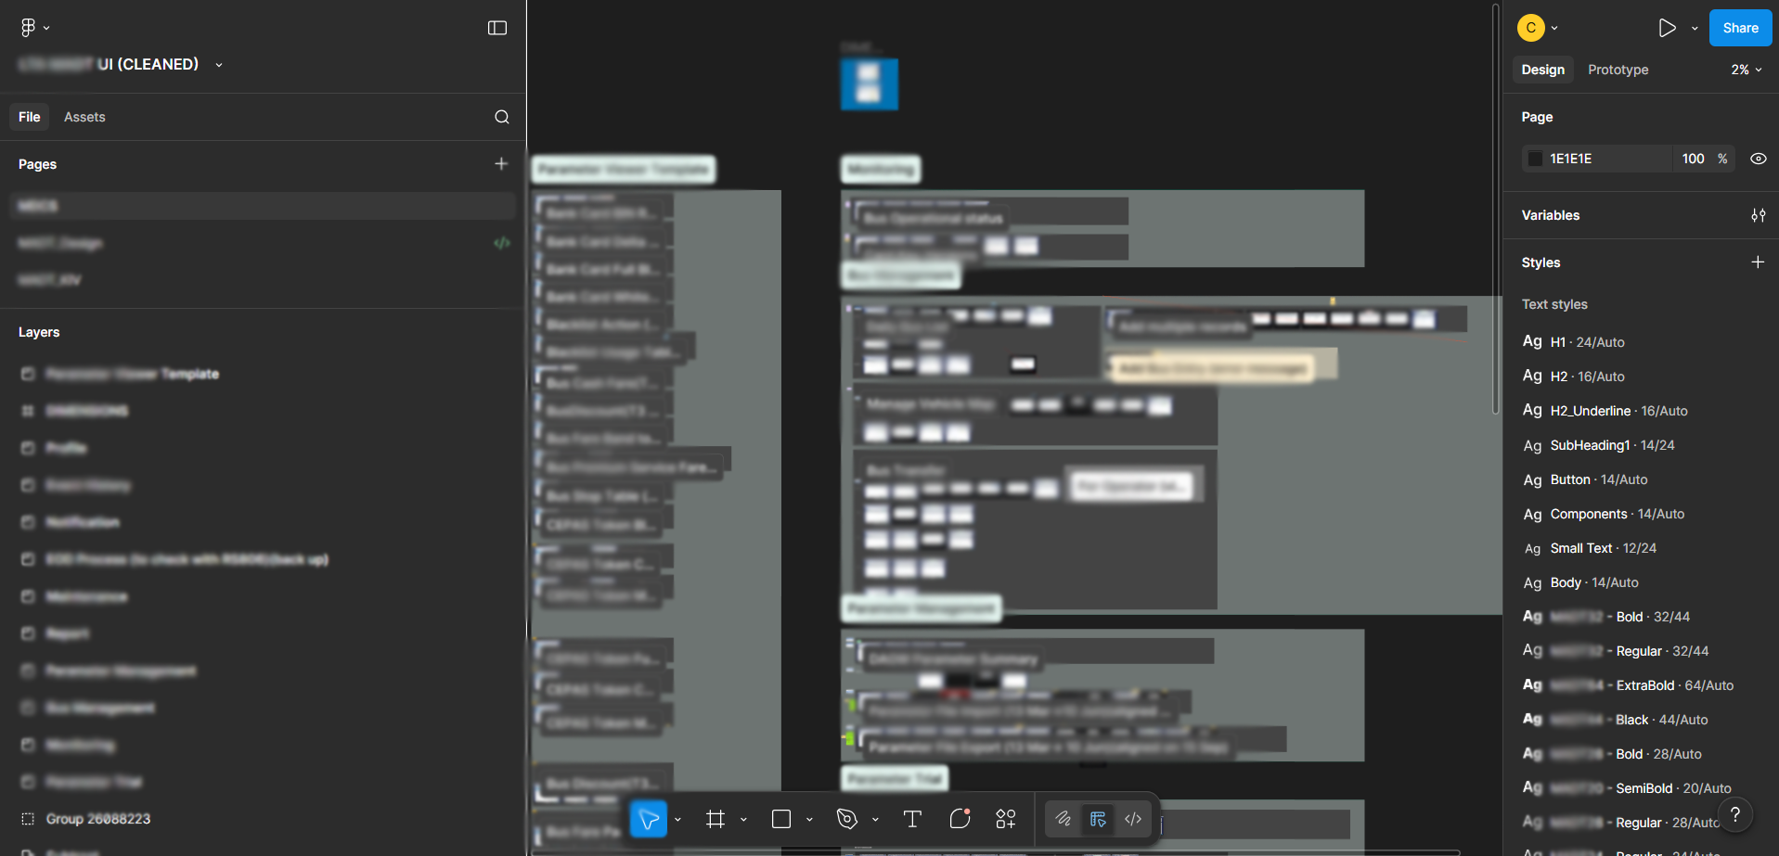Select the Rectangle shape tool
The image size is (1779, 856).
(x=781, y=819)
